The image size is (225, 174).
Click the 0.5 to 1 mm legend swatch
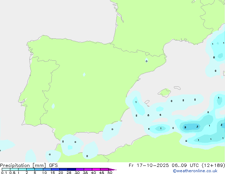[x=14, y=169]
